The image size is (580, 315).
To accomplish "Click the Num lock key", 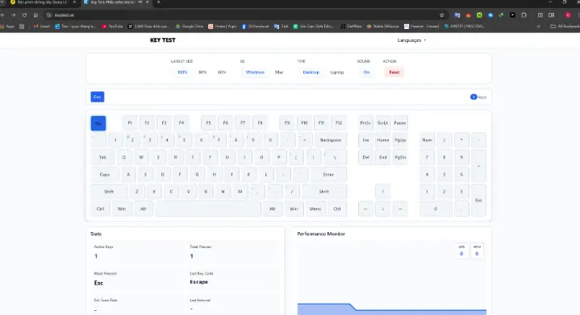I will 427,140.
